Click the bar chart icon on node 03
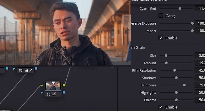This screenshot has height=111, width=205. [x=27, y=70]
